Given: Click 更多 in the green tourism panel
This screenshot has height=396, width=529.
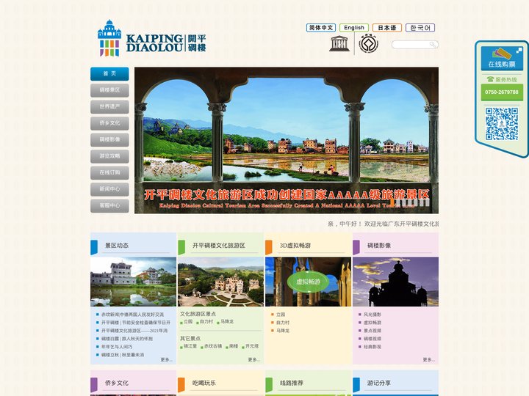Looking at the screenshot, I should (253, 360).
